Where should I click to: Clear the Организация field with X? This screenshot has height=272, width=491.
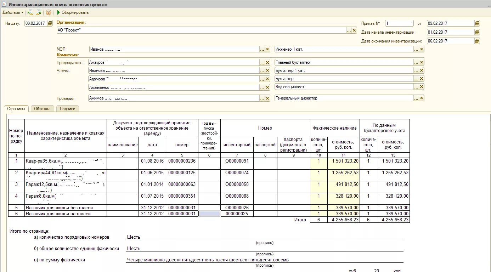click(x=354, y=30)
